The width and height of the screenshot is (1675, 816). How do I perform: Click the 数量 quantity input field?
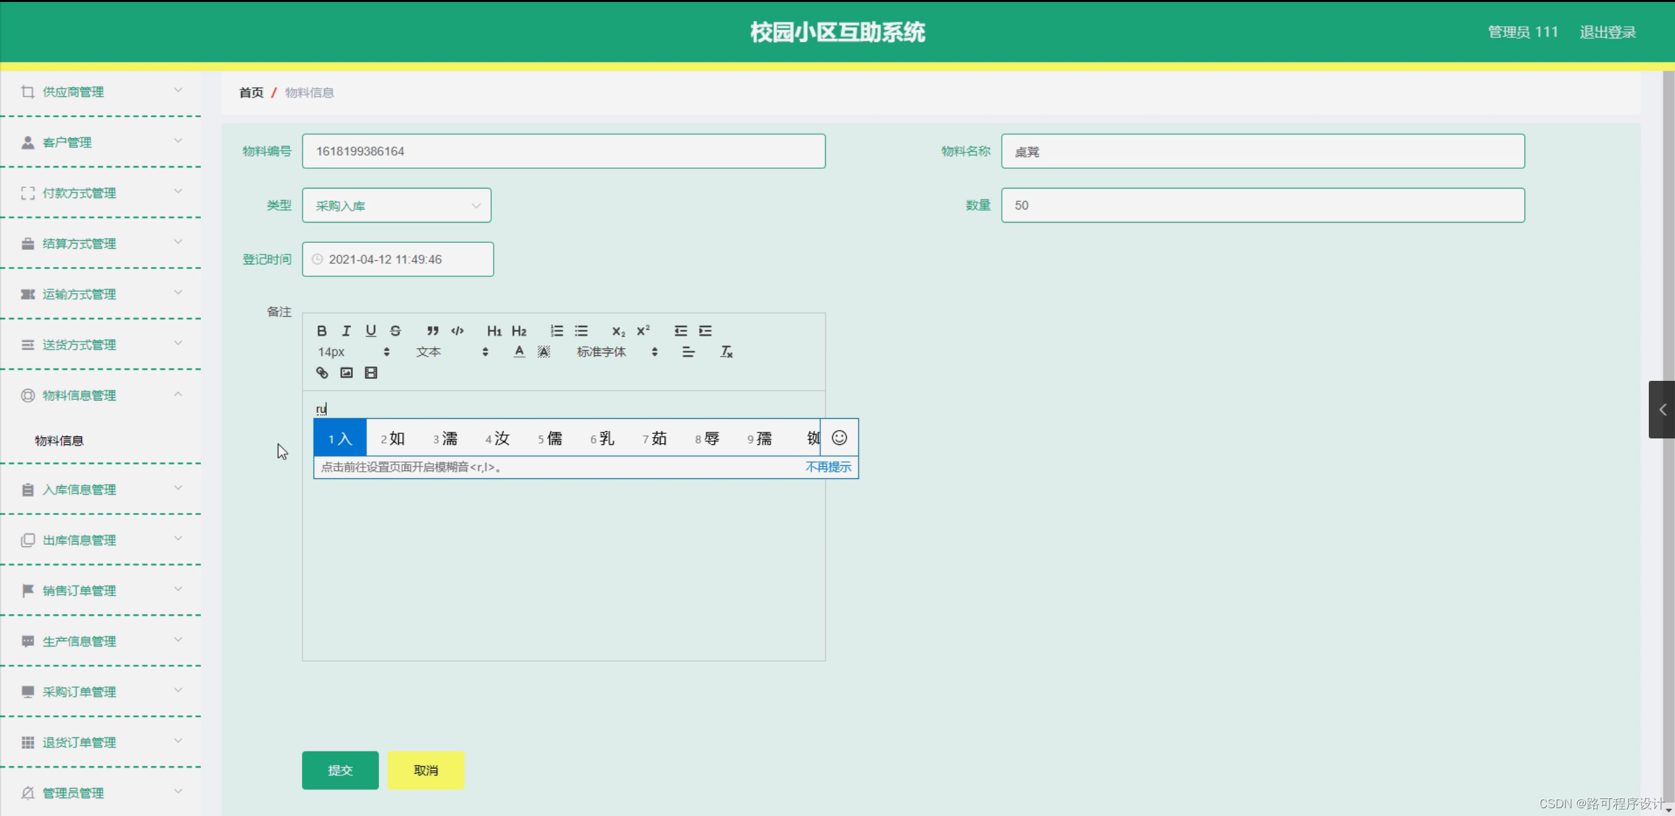[1262, 205]
